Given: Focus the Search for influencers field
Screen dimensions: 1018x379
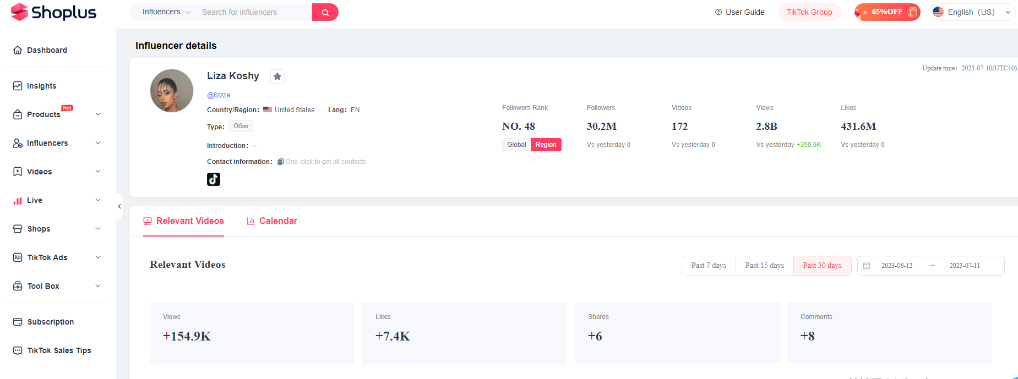Looking at the screenshot, I should coord(254,12).
